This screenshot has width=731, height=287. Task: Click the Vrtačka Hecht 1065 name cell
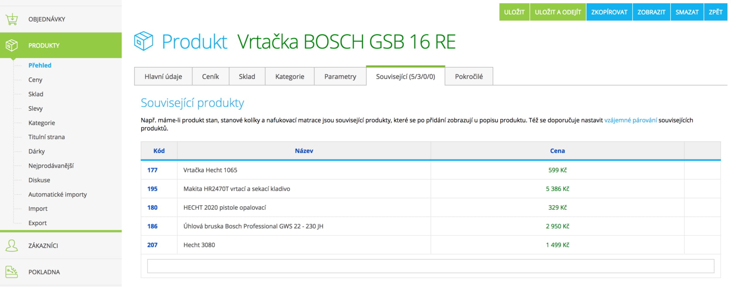pos(304,170)
